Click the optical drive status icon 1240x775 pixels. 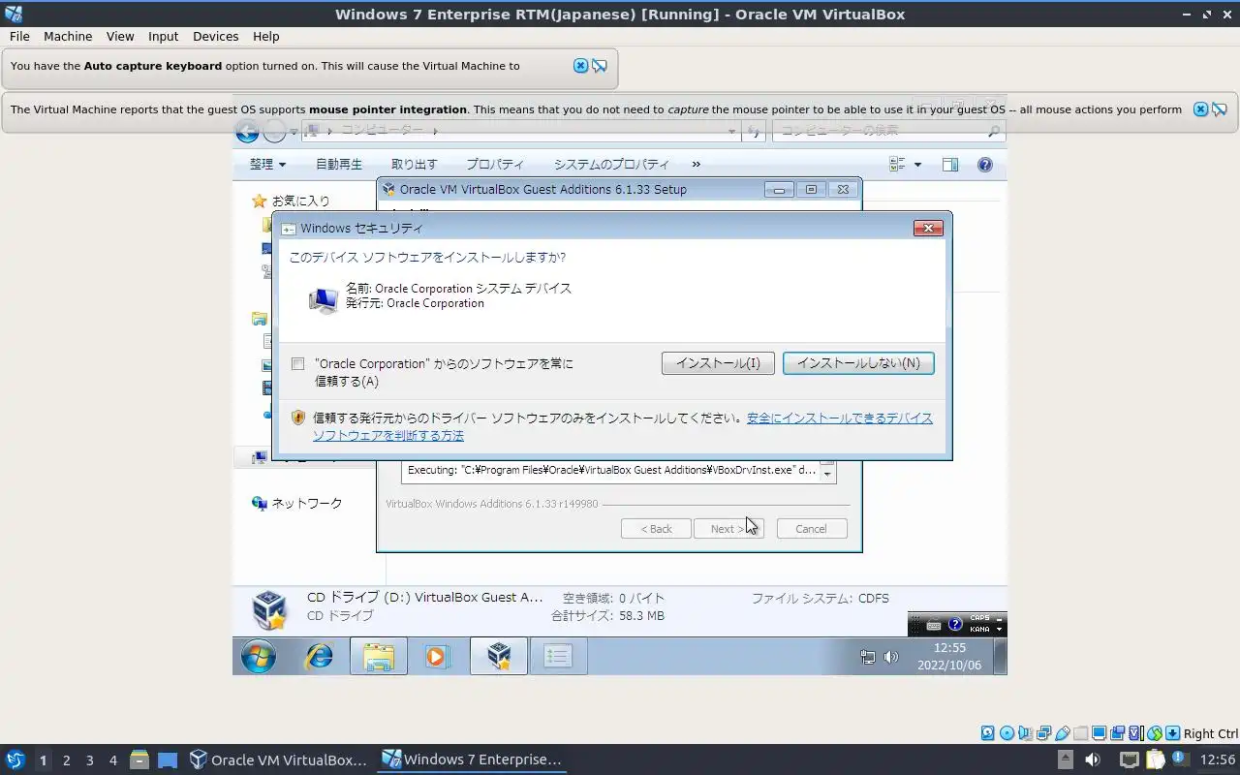[x=1007, y=733]
